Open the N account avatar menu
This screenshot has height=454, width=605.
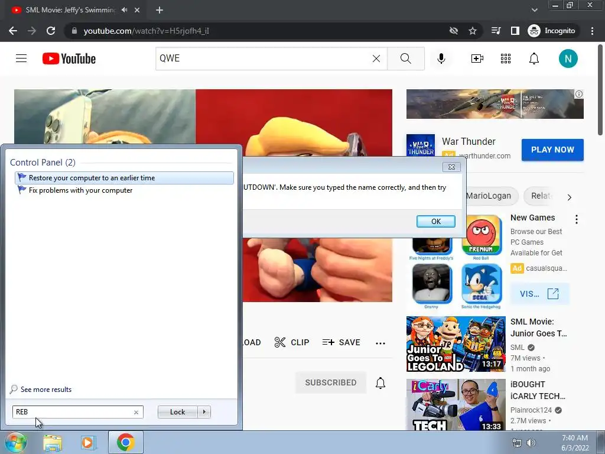pos(568,59)
